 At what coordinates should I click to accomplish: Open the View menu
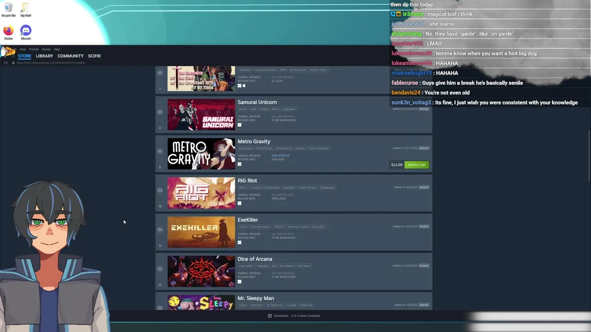[23, 49]
